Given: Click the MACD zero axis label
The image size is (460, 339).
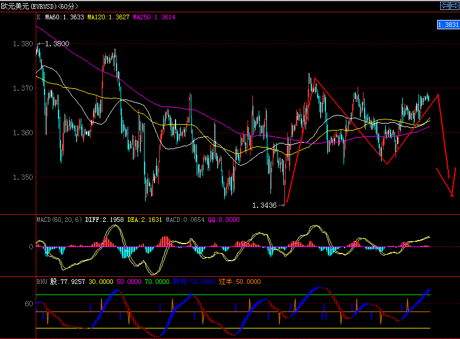Looking at the screenshot, I should pos(31,247).
